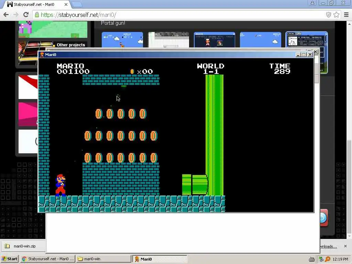Click the pink project thumbnail in sidebar

coord(28,114)
